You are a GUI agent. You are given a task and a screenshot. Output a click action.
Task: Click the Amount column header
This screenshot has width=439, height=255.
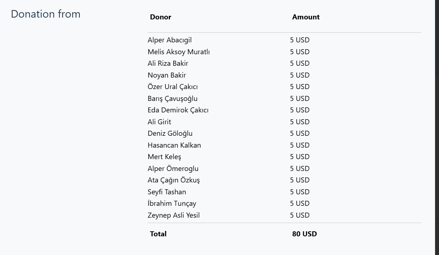[x=306, y=17]
